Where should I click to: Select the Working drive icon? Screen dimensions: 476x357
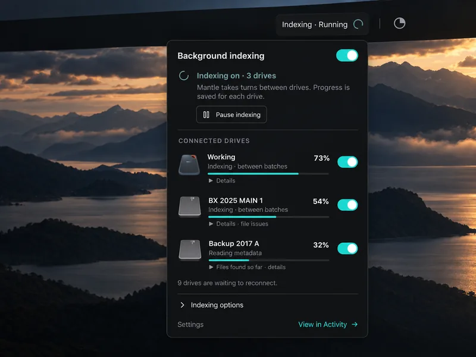[x=189, y=165]
